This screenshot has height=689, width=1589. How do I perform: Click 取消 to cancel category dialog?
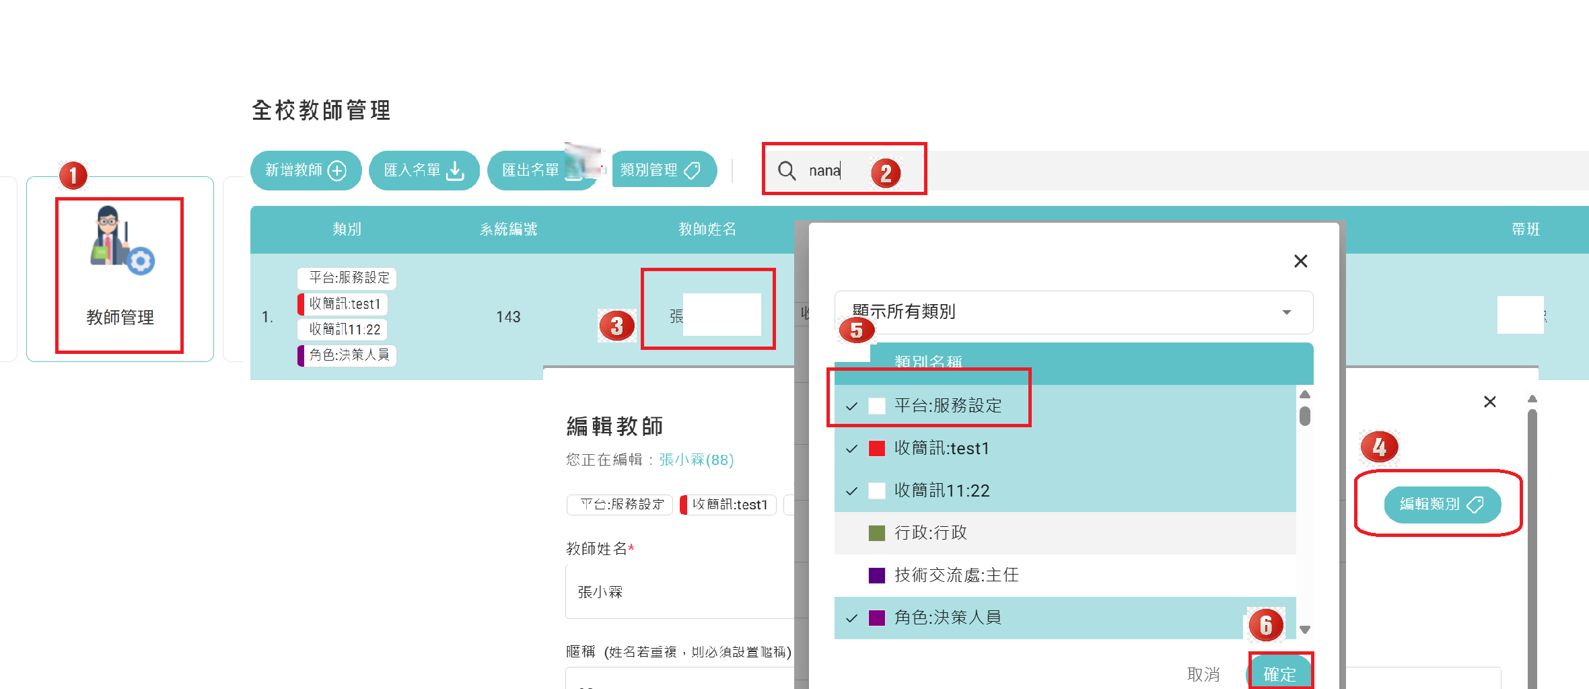tap(1203, 674)
